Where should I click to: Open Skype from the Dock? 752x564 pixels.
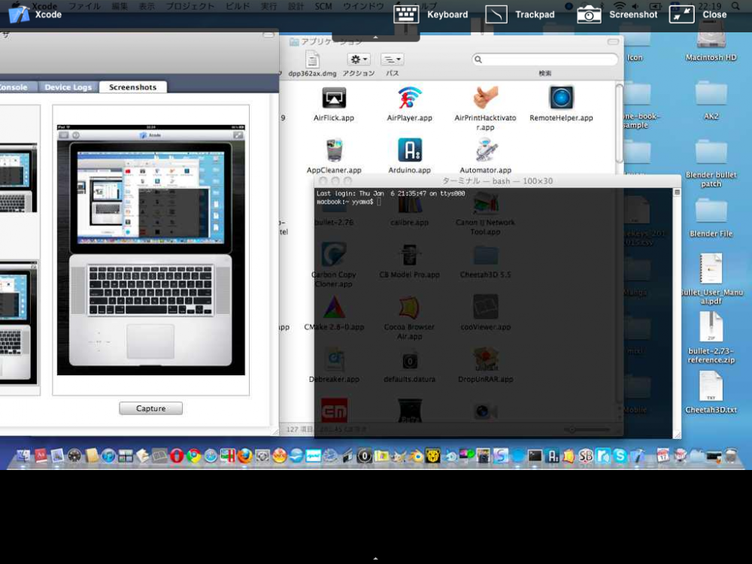coord(620,456)
